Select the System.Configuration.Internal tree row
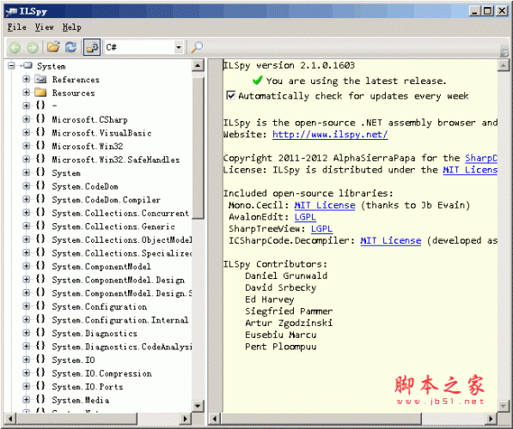The image size is (513, 429). click(x=120, y=319)
